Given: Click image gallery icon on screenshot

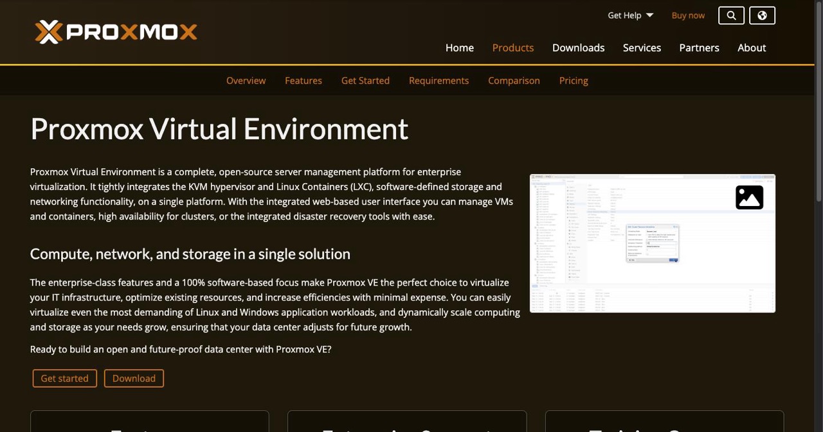Looking at the screenshot, I should point(749,198).
